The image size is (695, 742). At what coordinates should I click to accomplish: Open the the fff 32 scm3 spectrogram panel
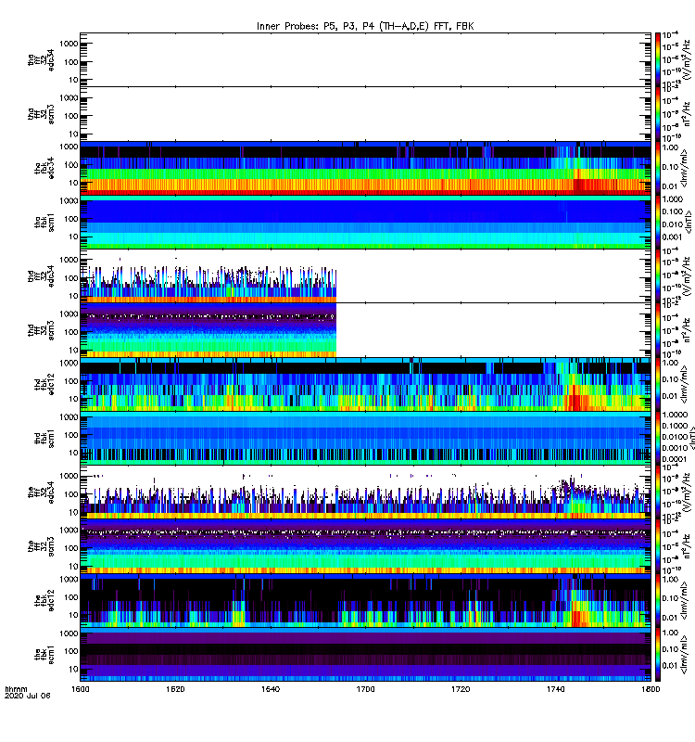365,546
